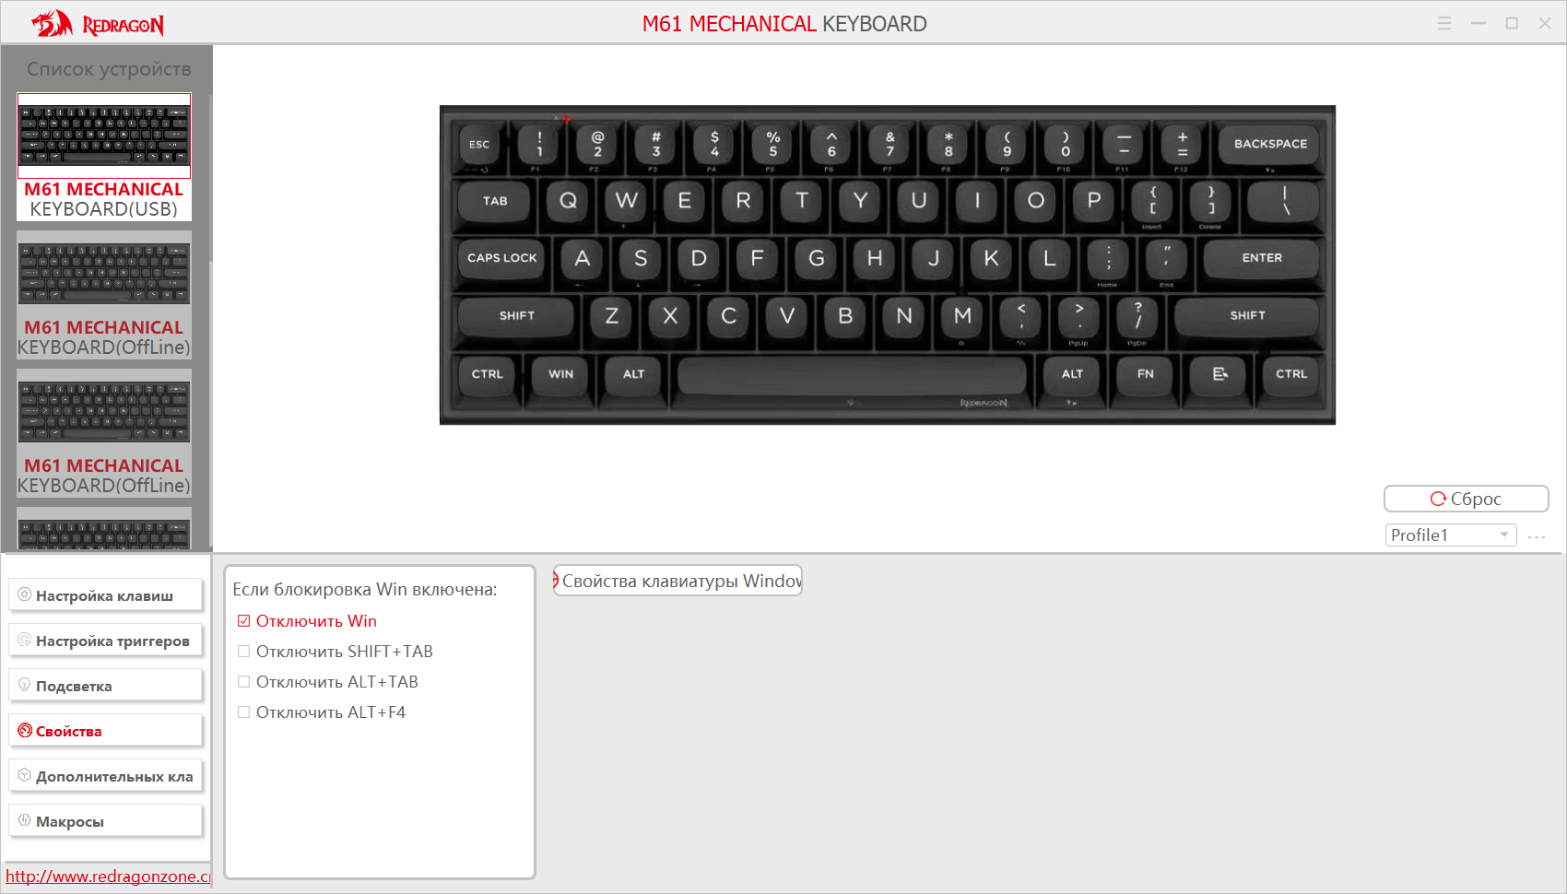Image resolution: width=1567 pixels, height=894 pixels.
Task: Select the second M61 KEYBOARD(OffLine) device thumbnail
Action: coord(104,433)
